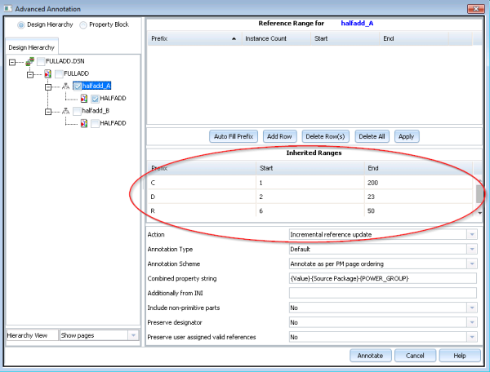The height and width of the screenshot is (372, 490).
Task: Collapse the FULLADD.DSN tree node
Action: 12,61
